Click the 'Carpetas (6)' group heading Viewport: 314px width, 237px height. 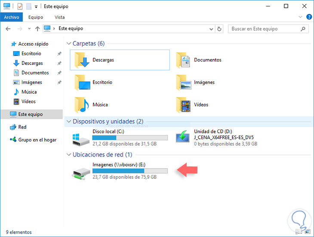coord(89,43)
